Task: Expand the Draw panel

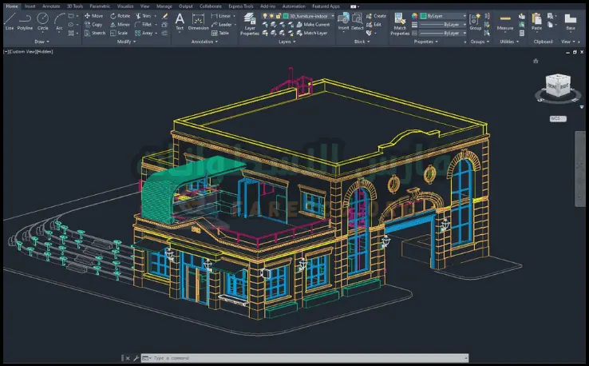Action: 42,42
